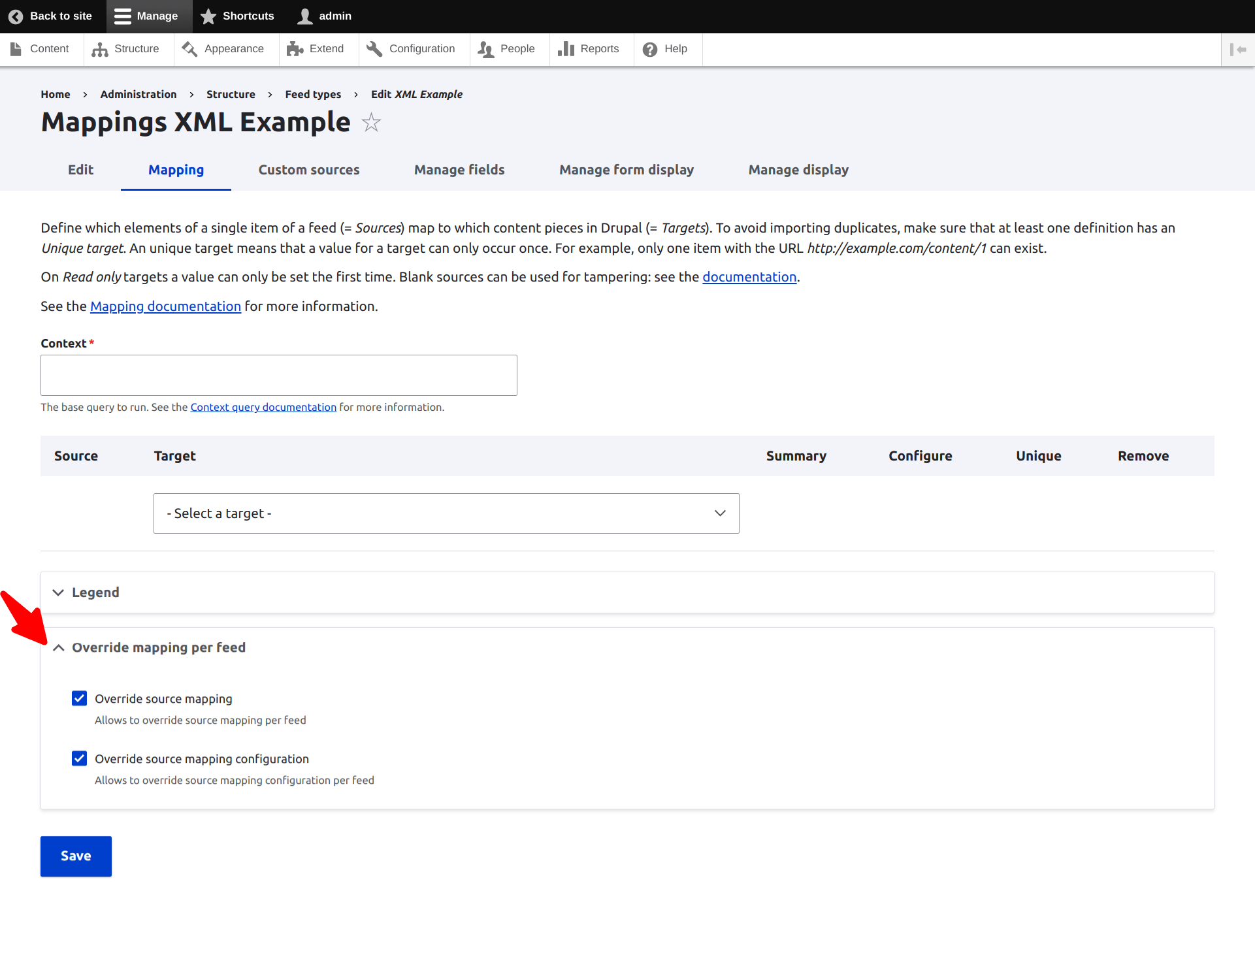Uncheck Override source mapping checkbox
This screenshot has height=972, width=1255.
(80, 698)
